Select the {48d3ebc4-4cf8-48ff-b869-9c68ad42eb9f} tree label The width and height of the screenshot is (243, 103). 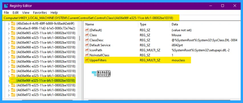click(x=45, y=24)
